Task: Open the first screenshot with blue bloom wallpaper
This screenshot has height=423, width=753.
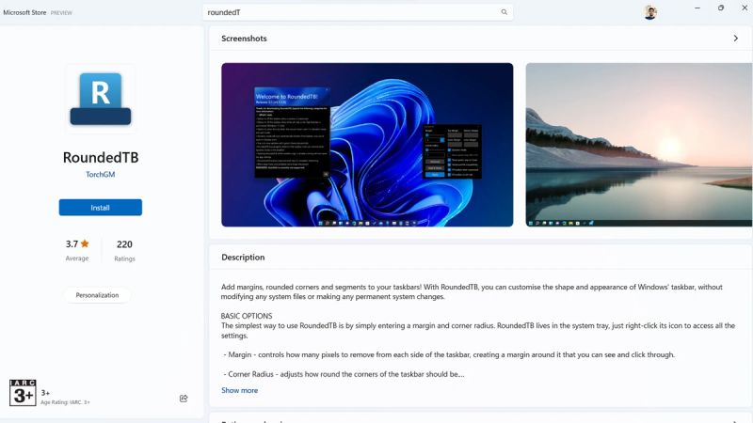Action: [x=367, y=145]
